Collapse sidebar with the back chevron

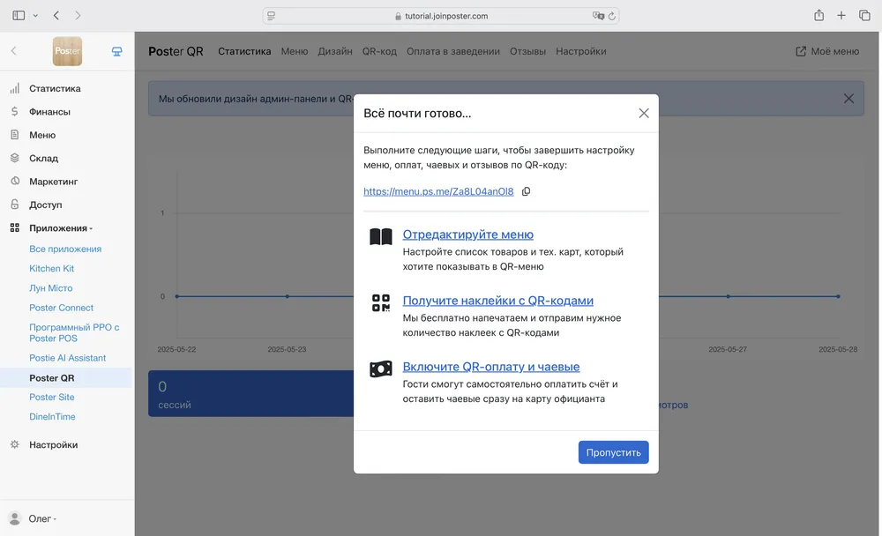pos(13,51)
